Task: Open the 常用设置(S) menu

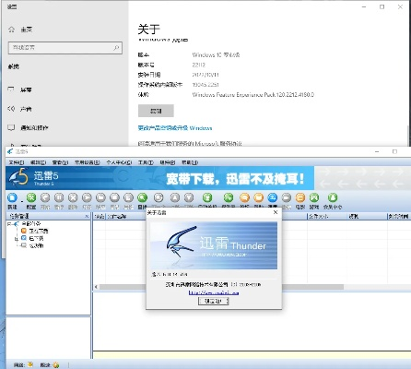Action: (88, 162)
